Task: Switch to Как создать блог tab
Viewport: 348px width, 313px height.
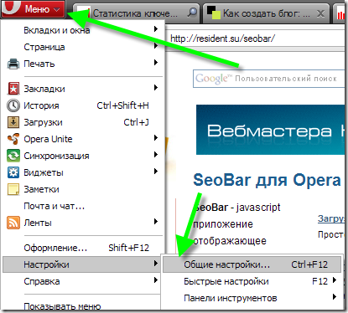Action: pyautogui.click(x=266, y=13)
